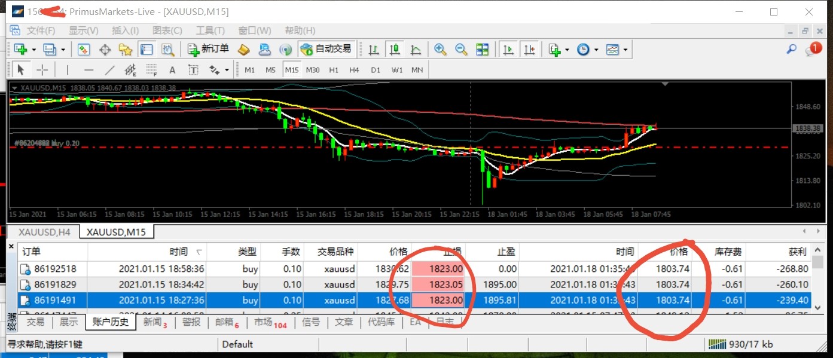Viewport: 833px width, 358px height.
Task: Zoom out of the chart
Action: point(461,49)
